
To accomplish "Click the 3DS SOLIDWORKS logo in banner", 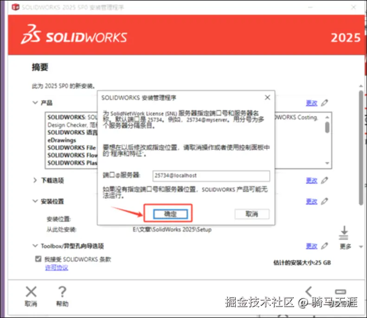I will tap(74, 35).
